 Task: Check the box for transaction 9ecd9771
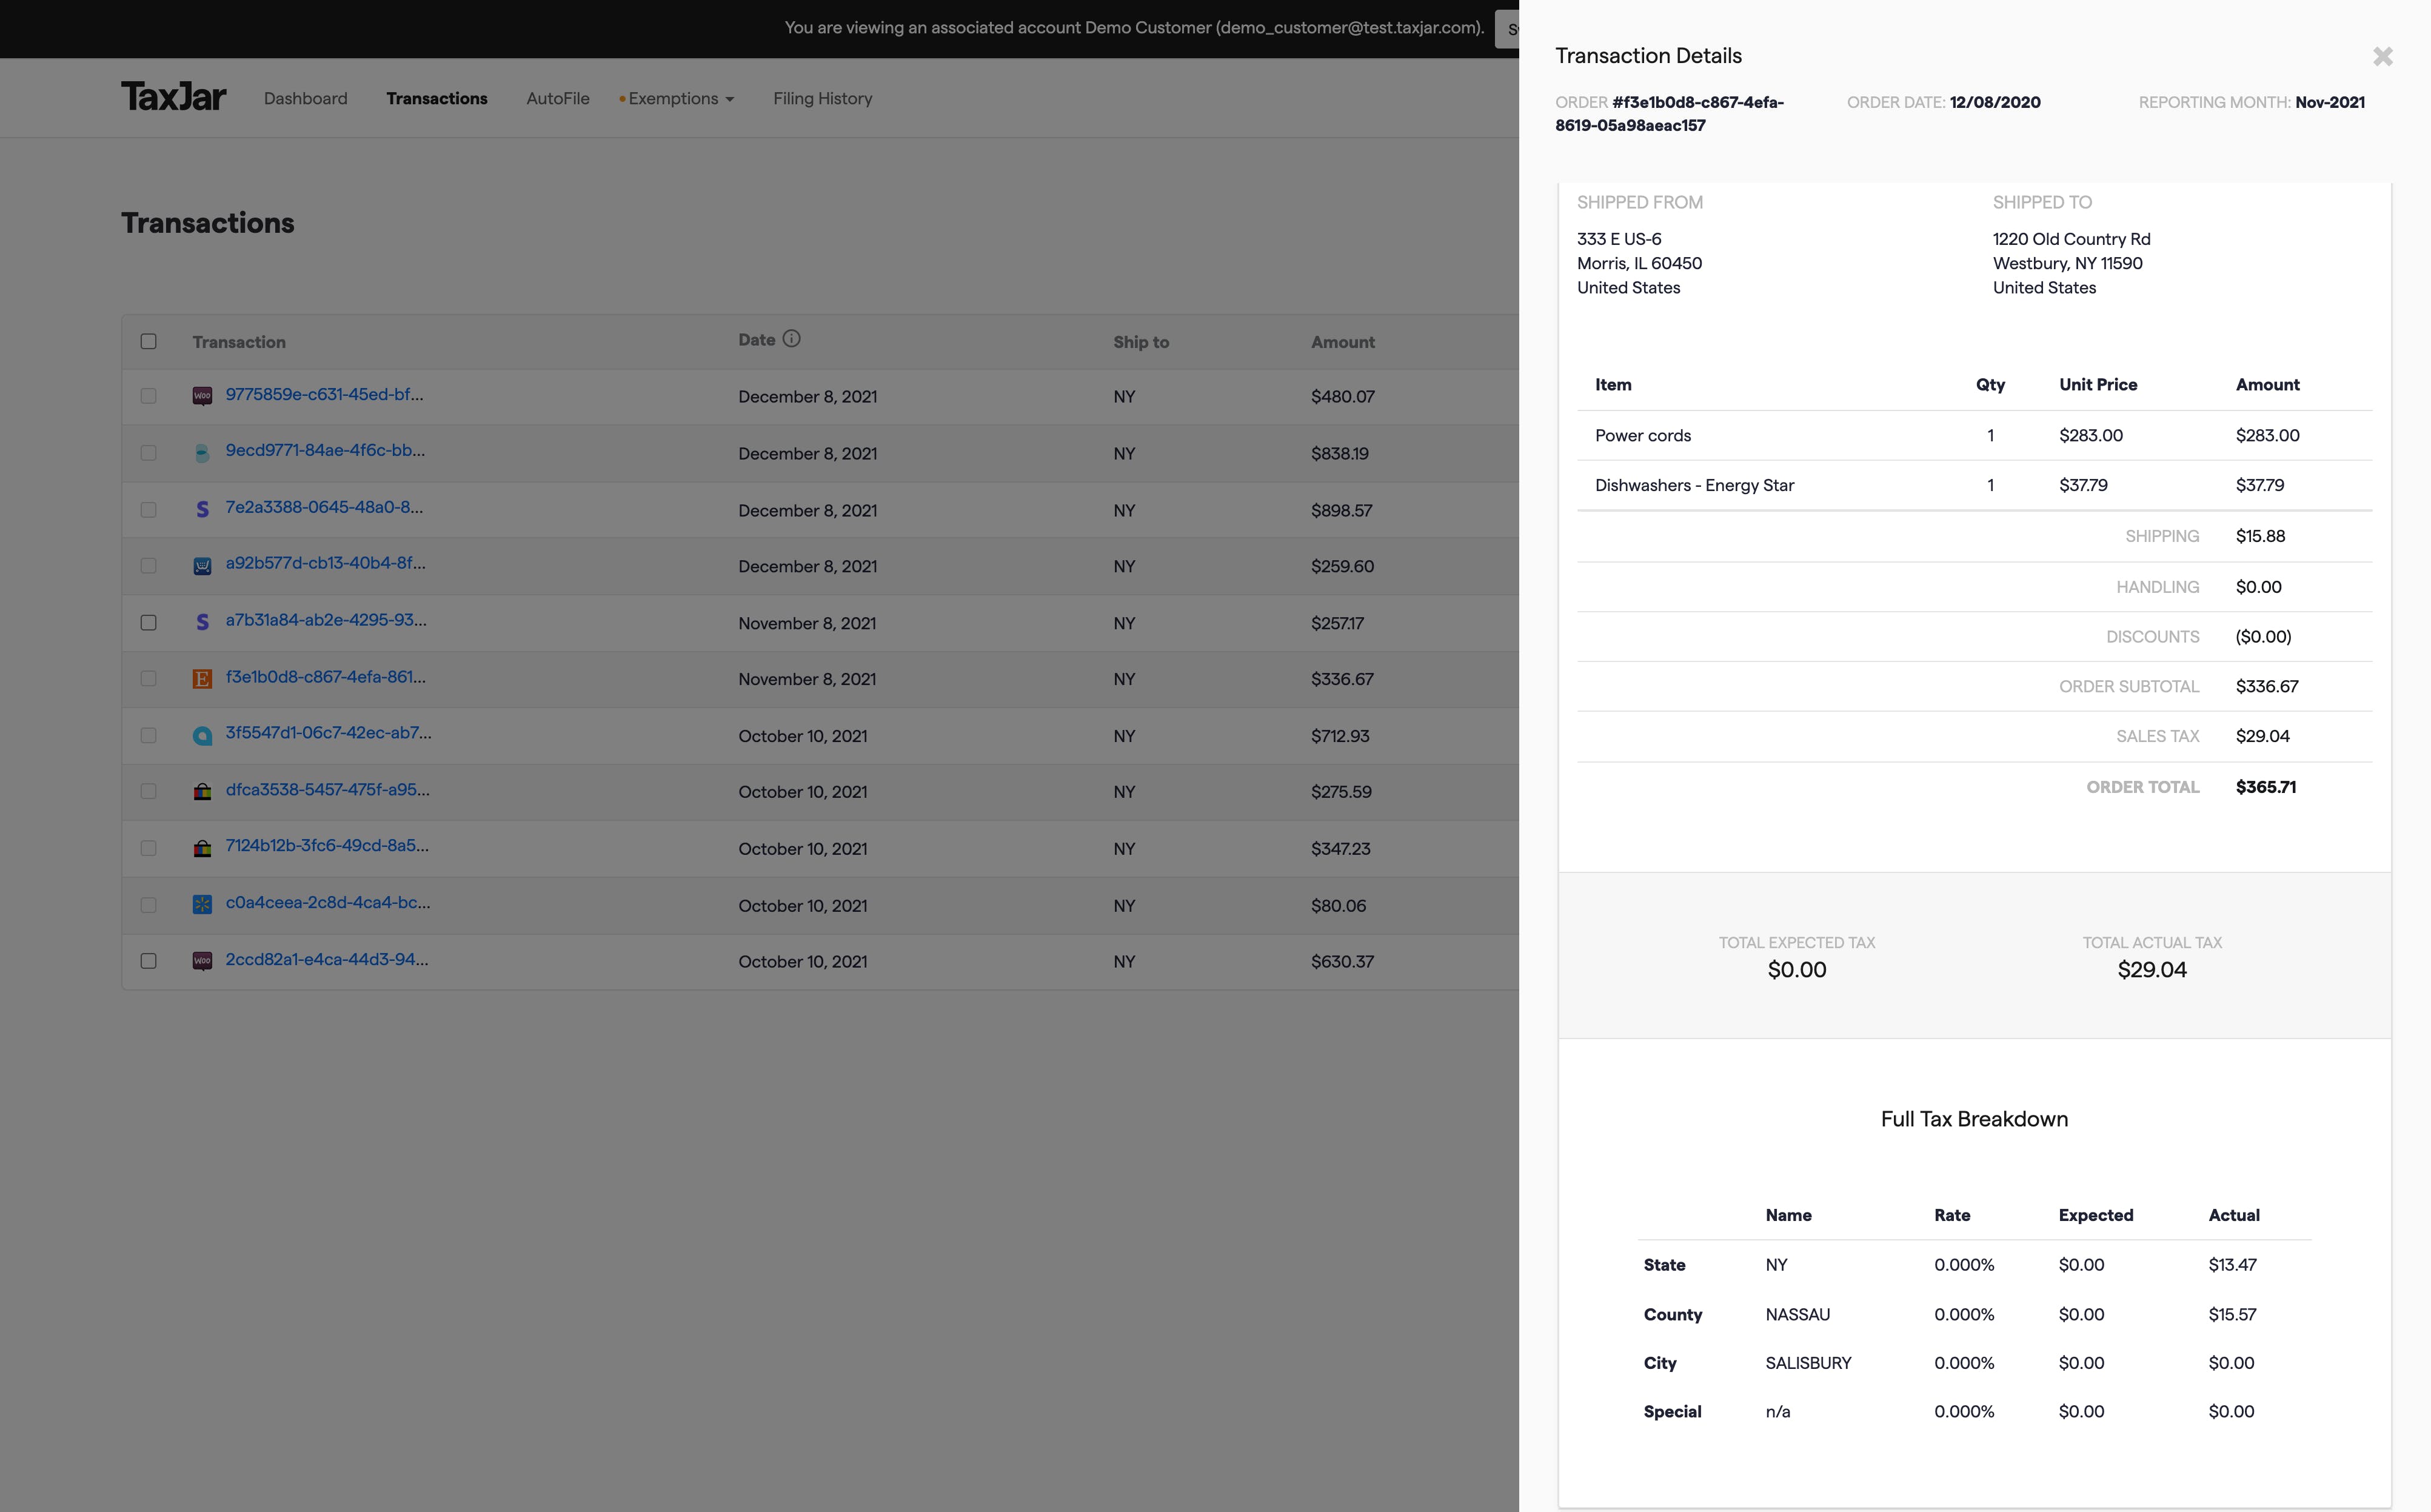click(148, 453)
